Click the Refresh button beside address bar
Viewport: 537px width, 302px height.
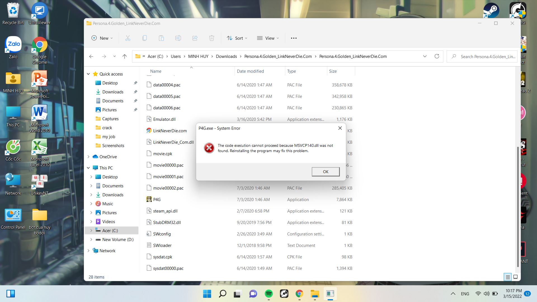tap(437, 56)
